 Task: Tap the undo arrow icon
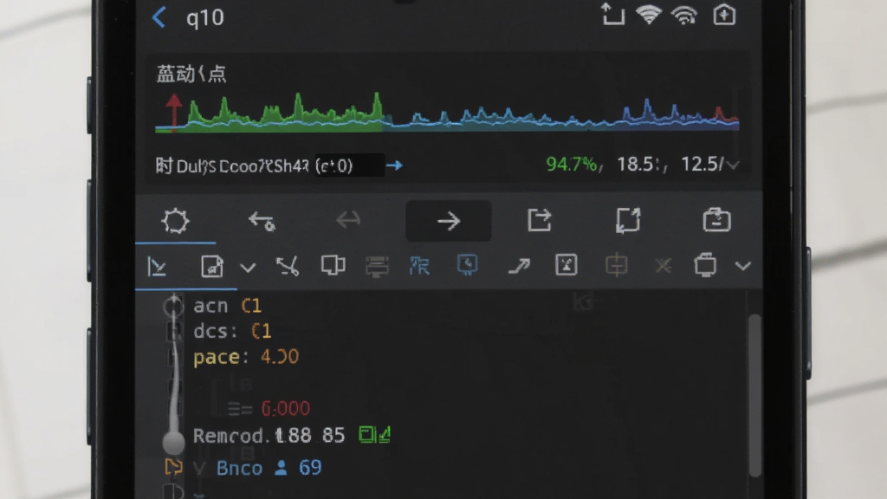pyautogui.click(x=262, y=221)
